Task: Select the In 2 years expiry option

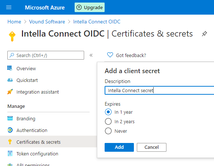Action: coord(108,121)
